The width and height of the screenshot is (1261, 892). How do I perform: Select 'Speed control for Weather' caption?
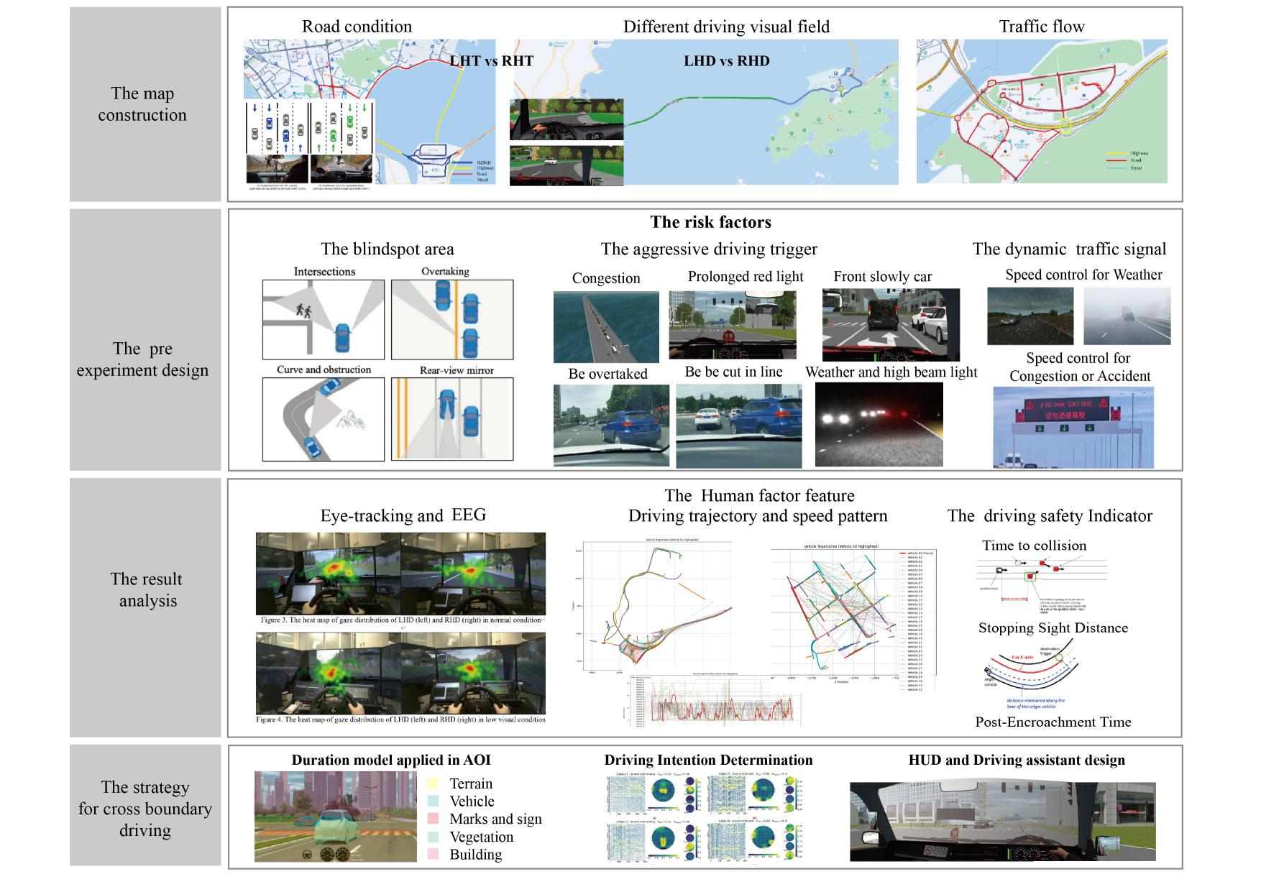pos(1083,275)
